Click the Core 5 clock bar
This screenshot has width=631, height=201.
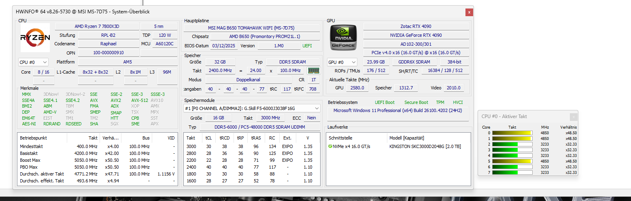512,161
